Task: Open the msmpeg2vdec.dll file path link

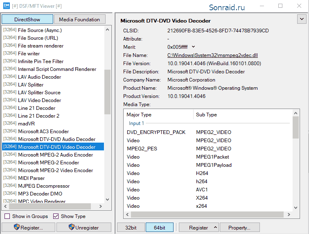Action: point(212,55)
